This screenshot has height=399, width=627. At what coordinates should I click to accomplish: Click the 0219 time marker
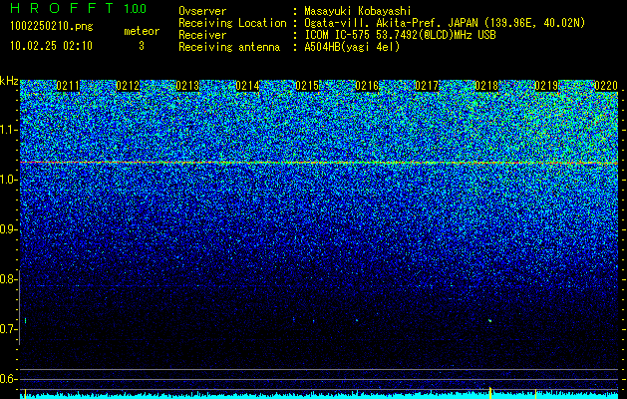coord(546,86)
